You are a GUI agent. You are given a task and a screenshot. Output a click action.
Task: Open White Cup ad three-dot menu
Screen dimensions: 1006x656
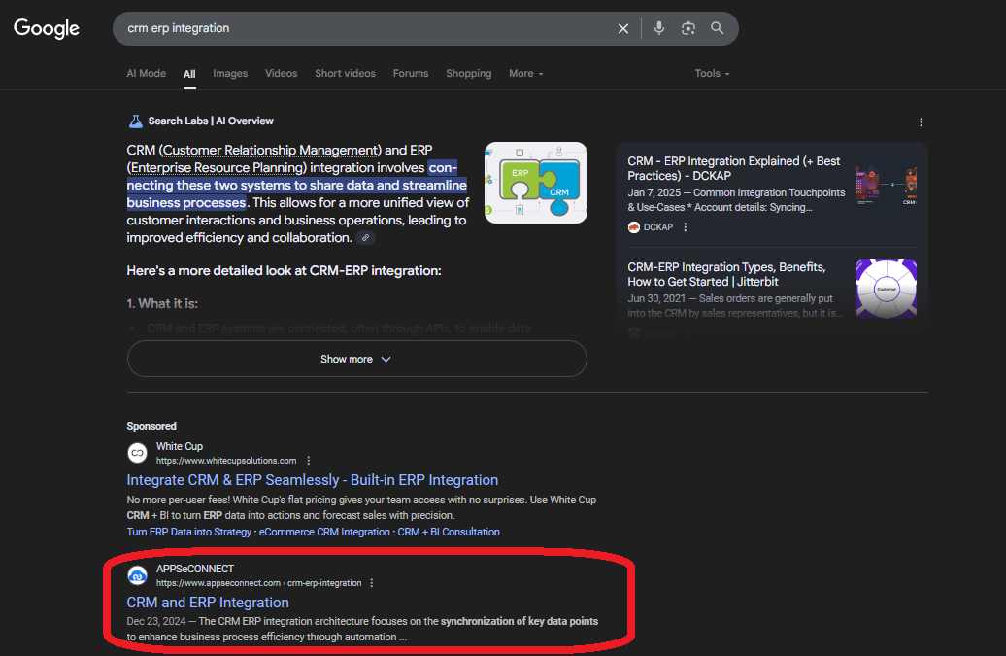click(309, 461)
